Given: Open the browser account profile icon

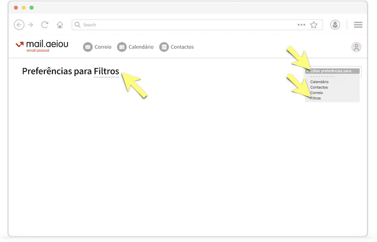Looking at the screenshot, I should point(335,25).
